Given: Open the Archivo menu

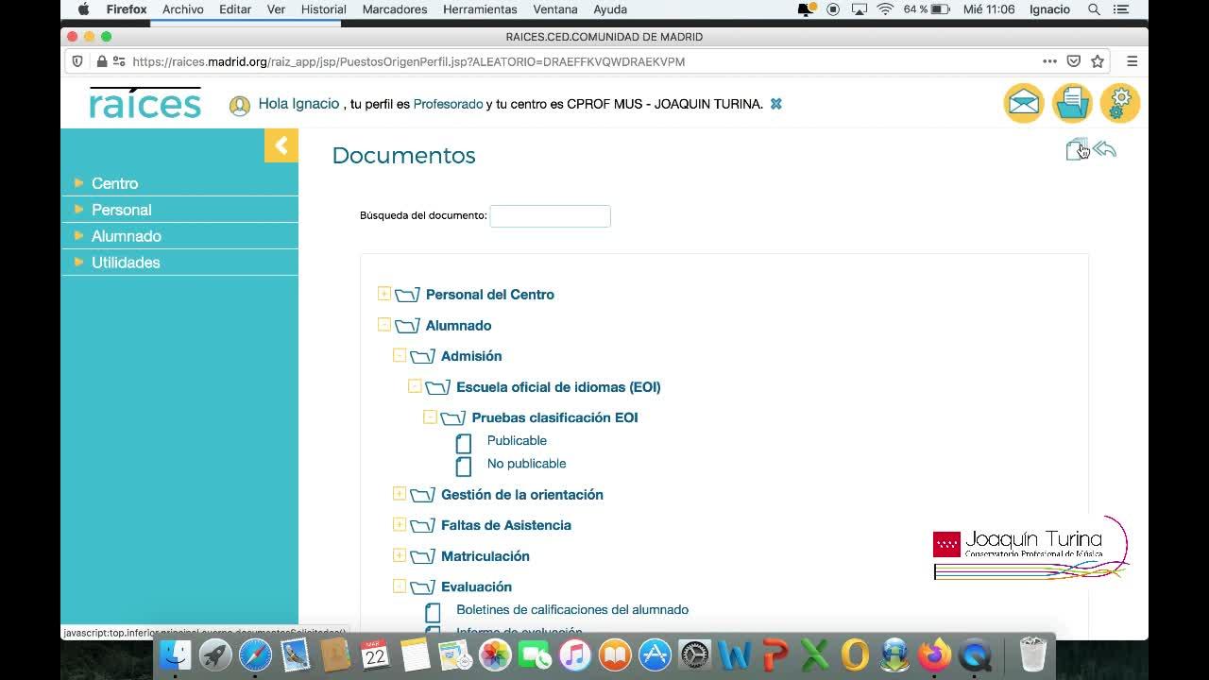Looking at the screenshot, I should click(183, 9).
